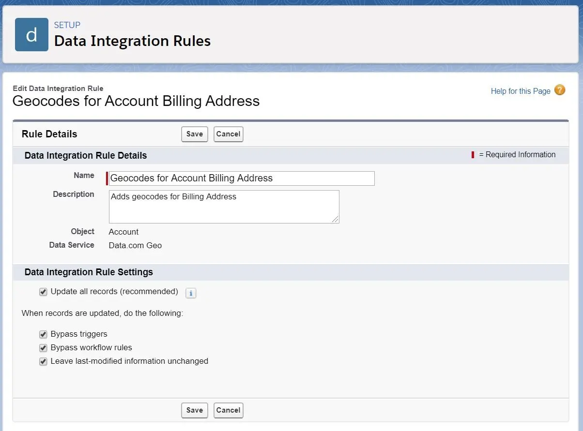Click the Account object value

123,232
